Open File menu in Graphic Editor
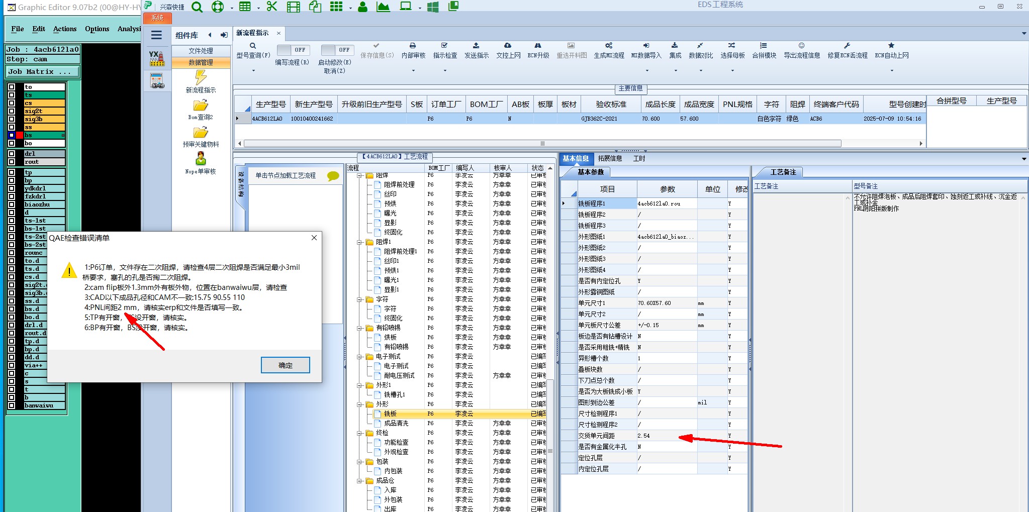 click(18, 29)
